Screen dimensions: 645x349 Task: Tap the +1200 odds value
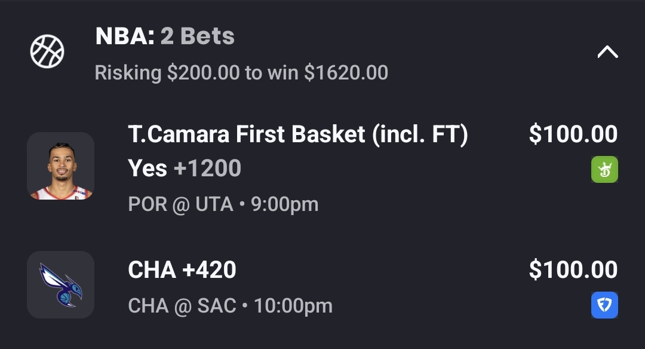[207, 169]
